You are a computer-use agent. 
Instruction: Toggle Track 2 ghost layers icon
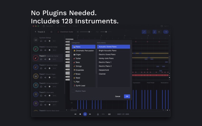pyautogui.click(x=49, y=50)
